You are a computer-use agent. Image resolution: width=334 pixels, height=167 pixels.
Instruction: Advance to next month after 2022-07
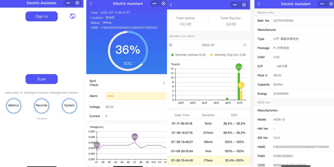click(245, 45)
